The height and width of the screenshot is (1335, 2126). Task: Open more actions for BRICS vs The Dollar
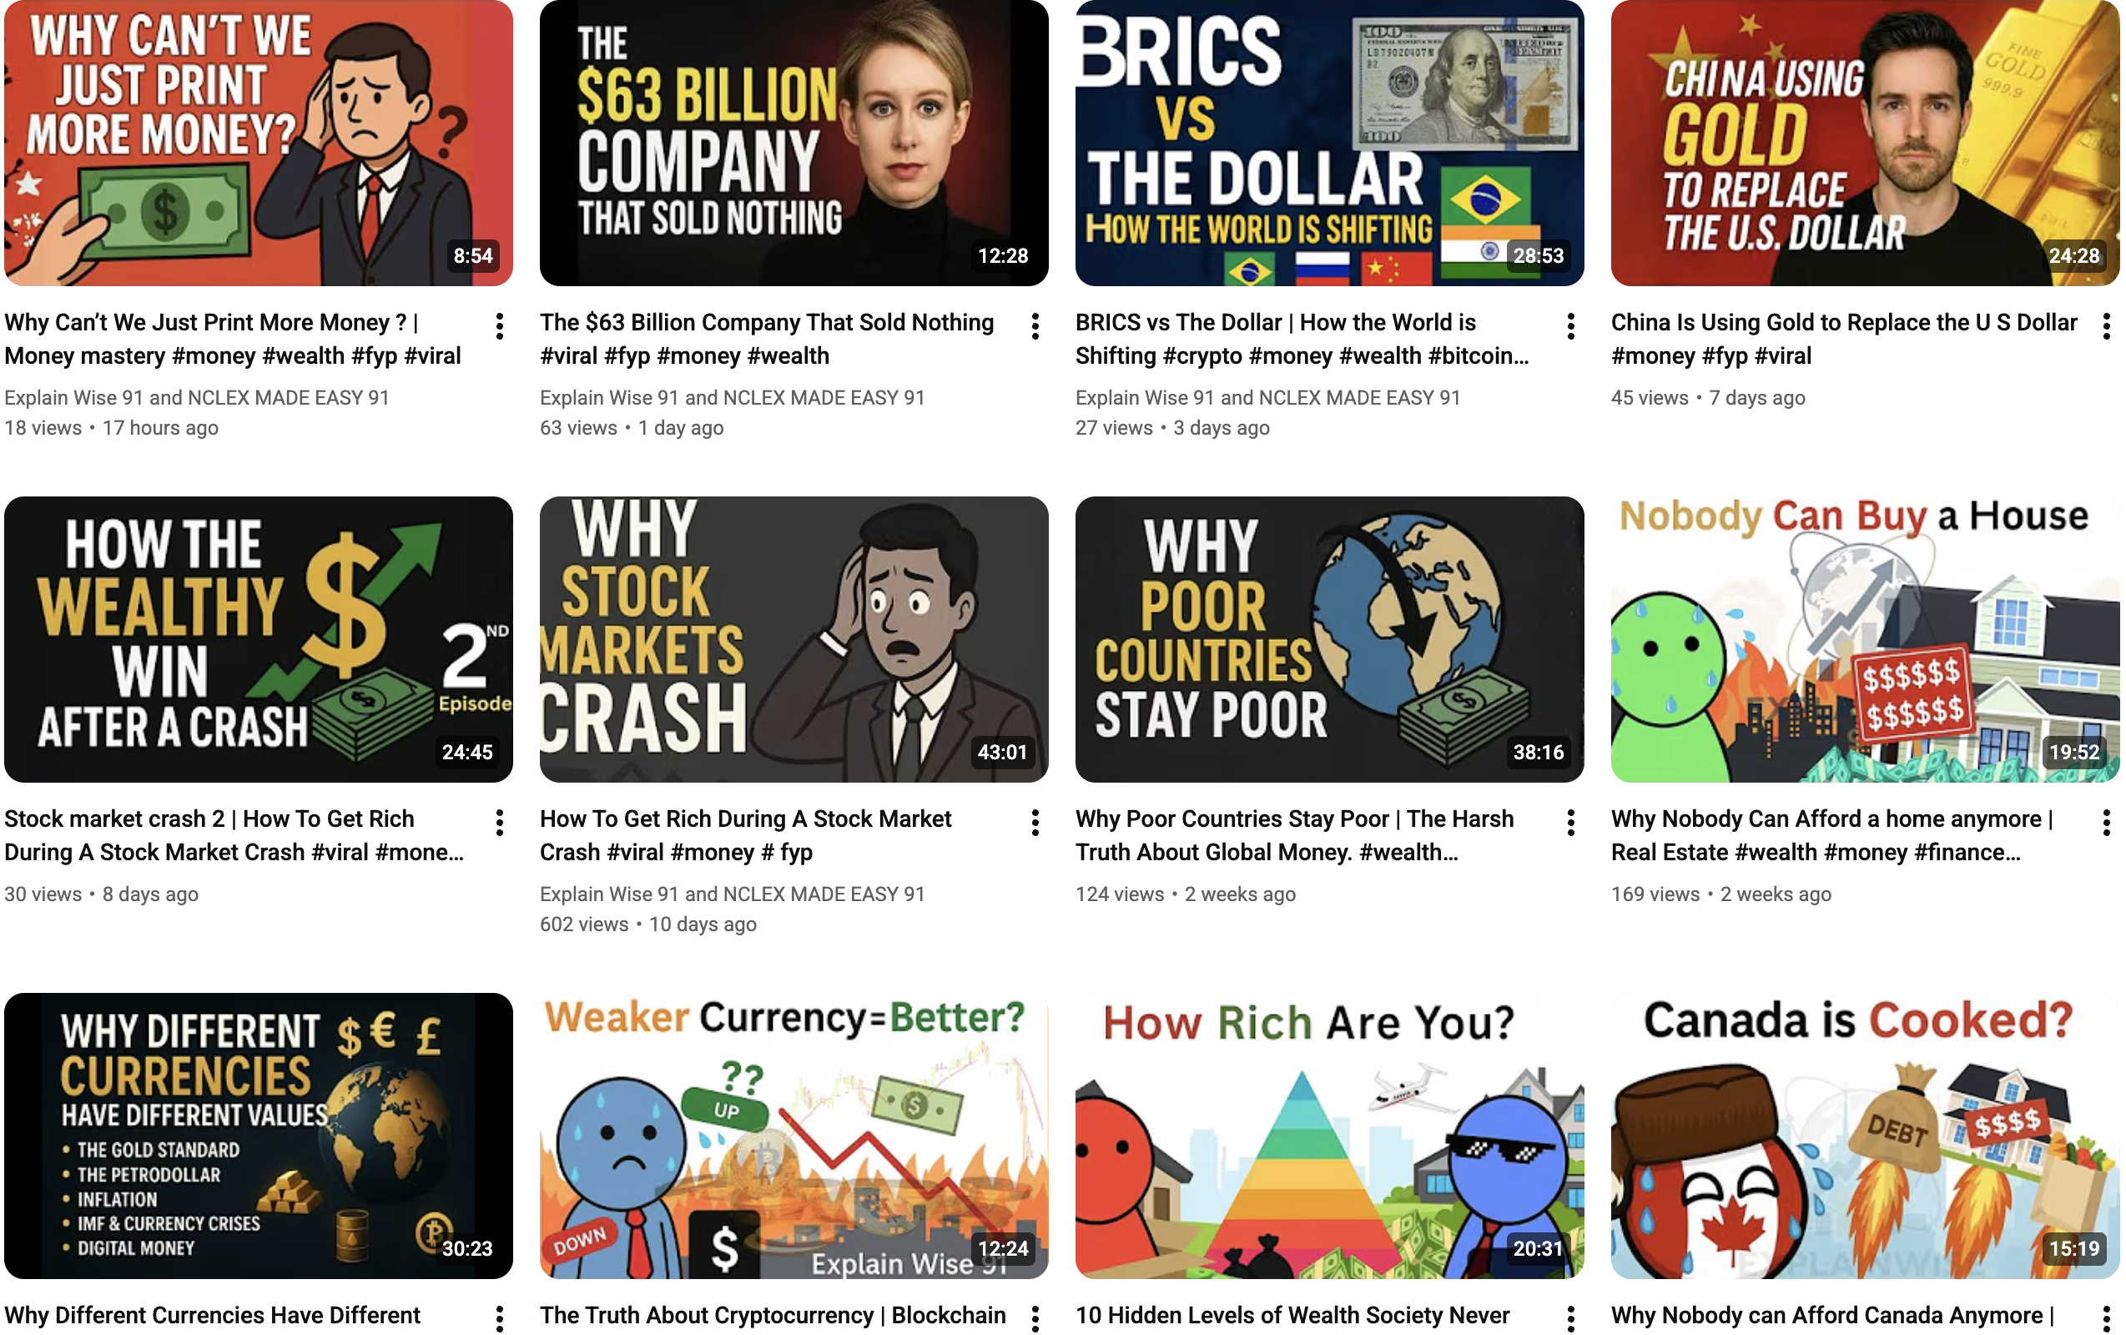(1570, 325)
